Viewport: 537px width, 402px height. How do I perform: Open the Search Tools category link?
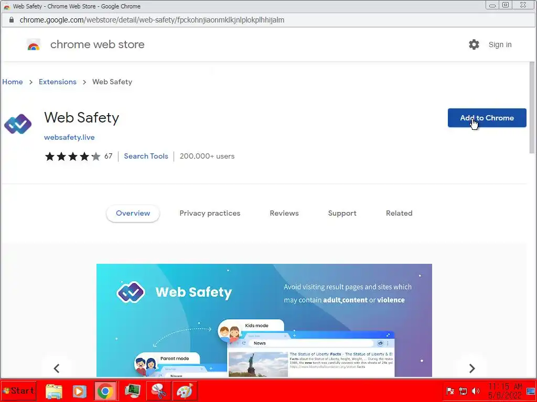coord(146,156)
